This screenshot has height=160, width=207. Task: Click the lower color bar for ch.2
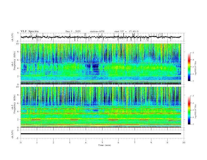point(189,110)
